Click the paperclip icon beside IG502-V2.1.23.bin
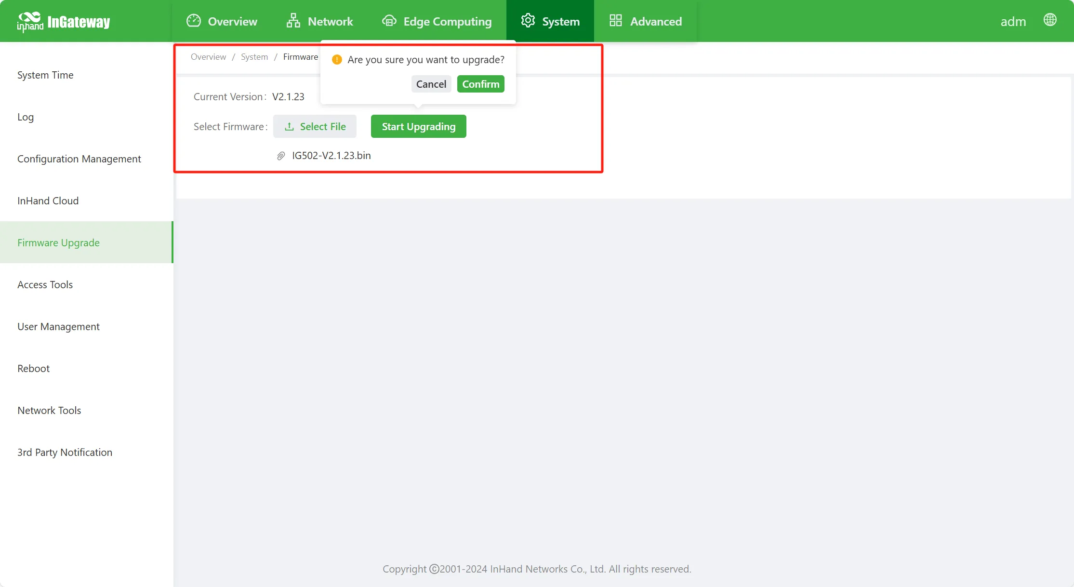Image resolution: width=1074 pixels, height=587 pixels. click(x=281, y=156)
